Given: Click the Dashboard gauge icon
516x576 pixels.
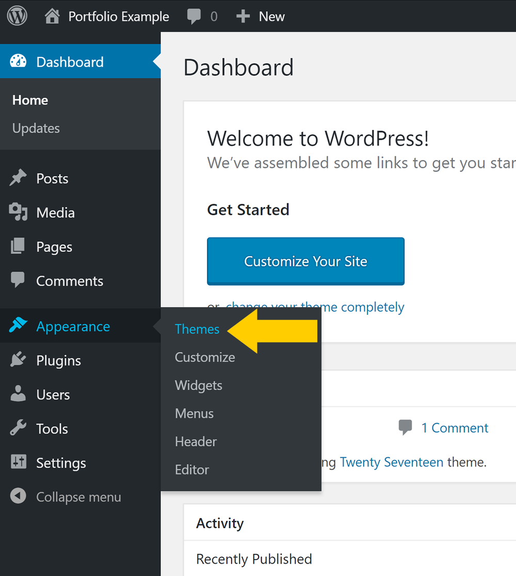Looking at the screenshot, I should click(18, 61).
